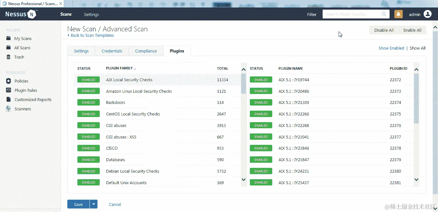This screenshot has height=212, width=438.
Task: Switch to the Compliance tab
Action: (x=146, y=51)
